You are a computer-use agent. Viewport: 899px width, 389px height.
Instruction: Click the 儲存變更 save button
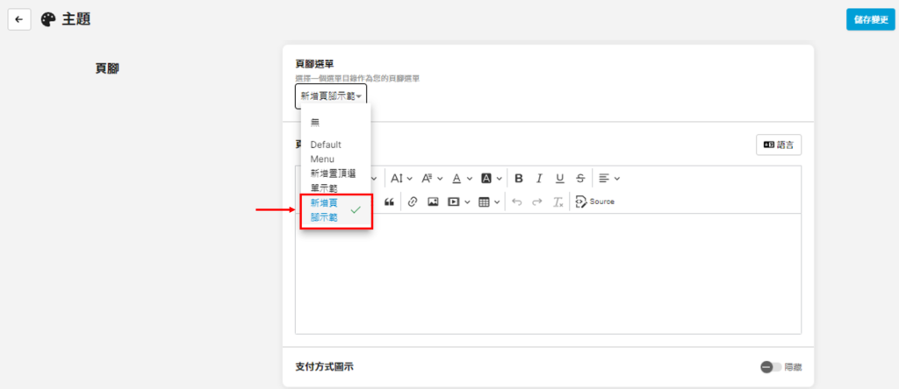[870, 19]
